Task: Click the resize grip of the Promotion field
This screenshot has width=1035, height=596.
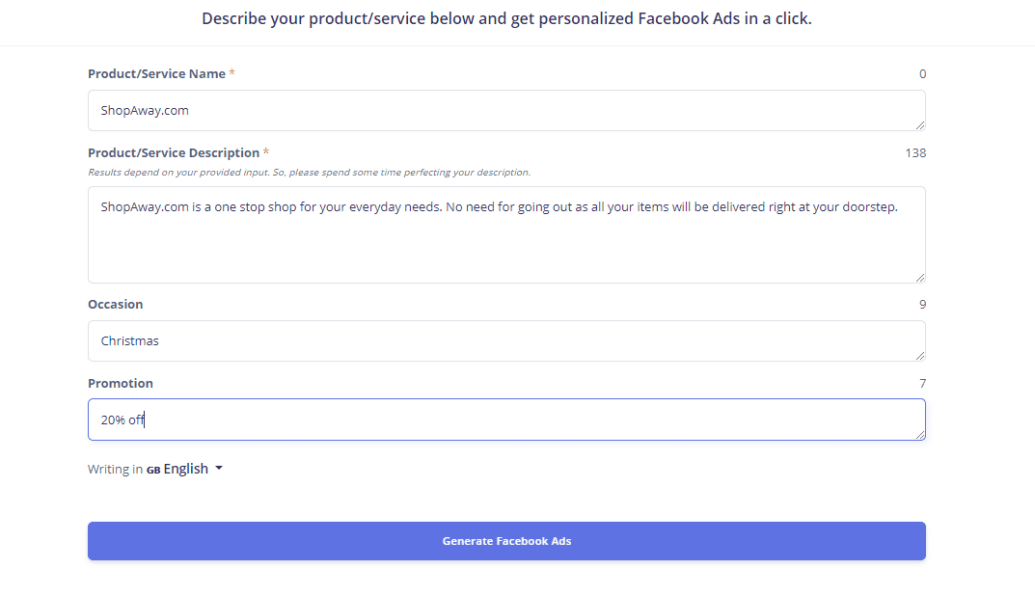Action: coord(920,435)
